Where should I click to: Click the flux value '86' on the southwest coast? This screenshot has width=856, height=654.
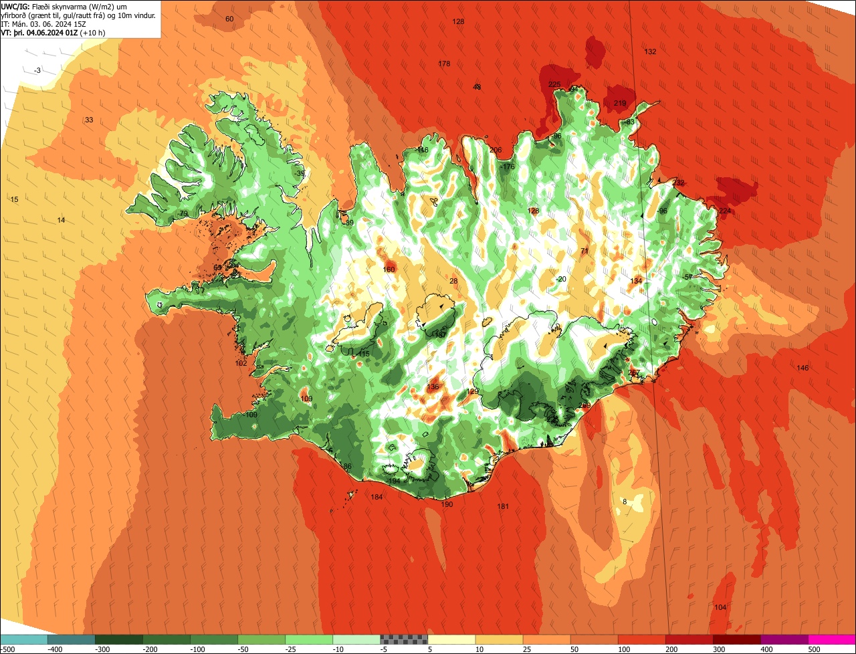(x=347, y=466)
